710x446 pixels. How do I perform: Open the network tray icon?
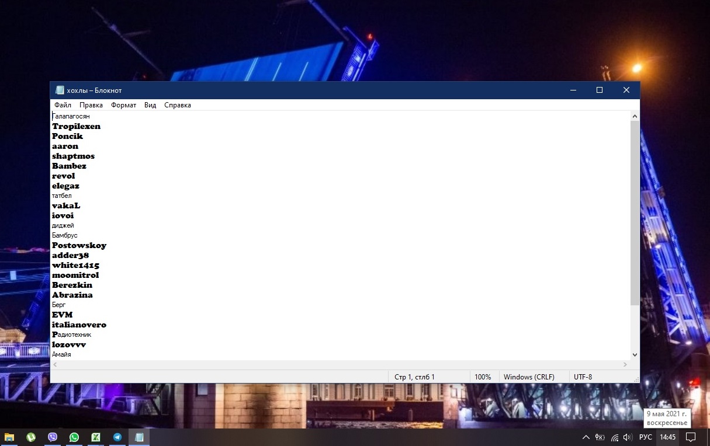pyautogui.click(x=614, y=437)
